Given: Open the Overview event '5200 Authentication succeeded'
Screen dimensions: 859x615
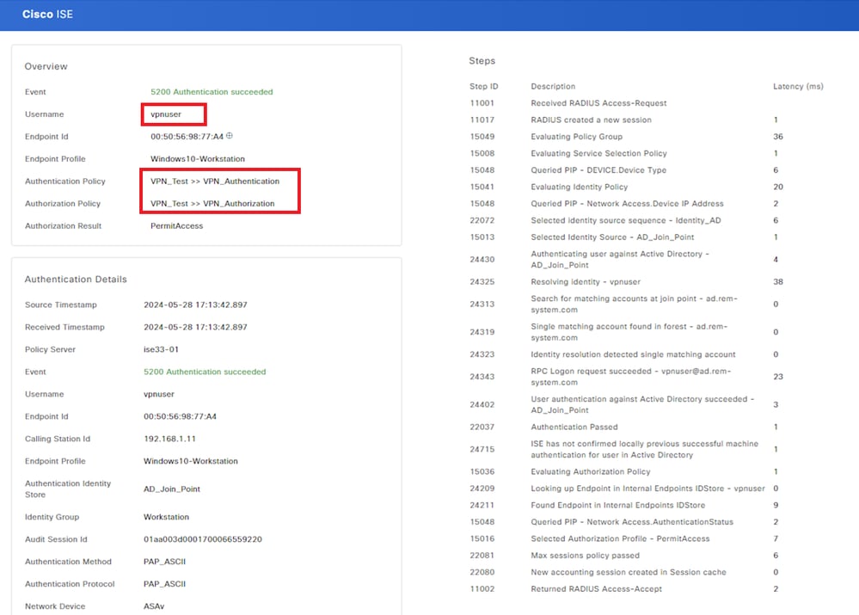Looking at the screenshot, I should pos(212,91).
